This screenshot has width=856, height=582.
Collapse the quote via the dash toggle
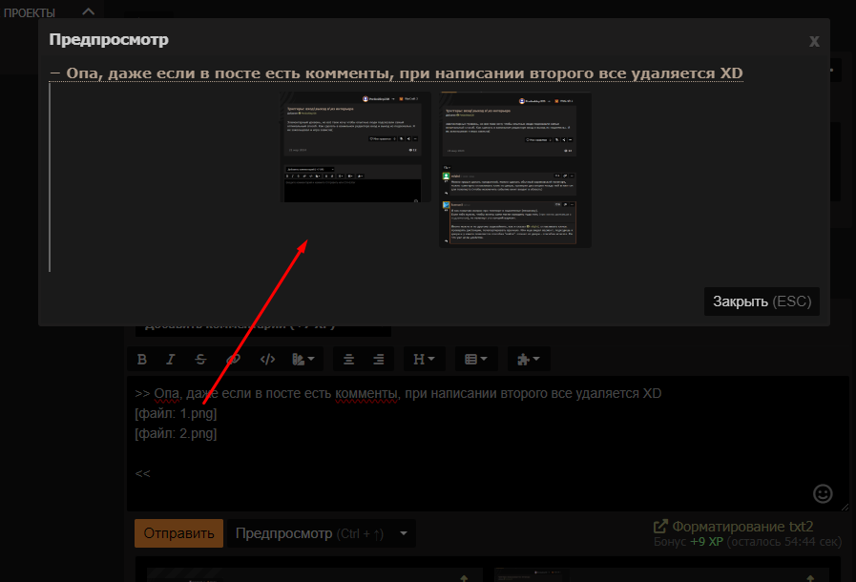coord(54,73)
